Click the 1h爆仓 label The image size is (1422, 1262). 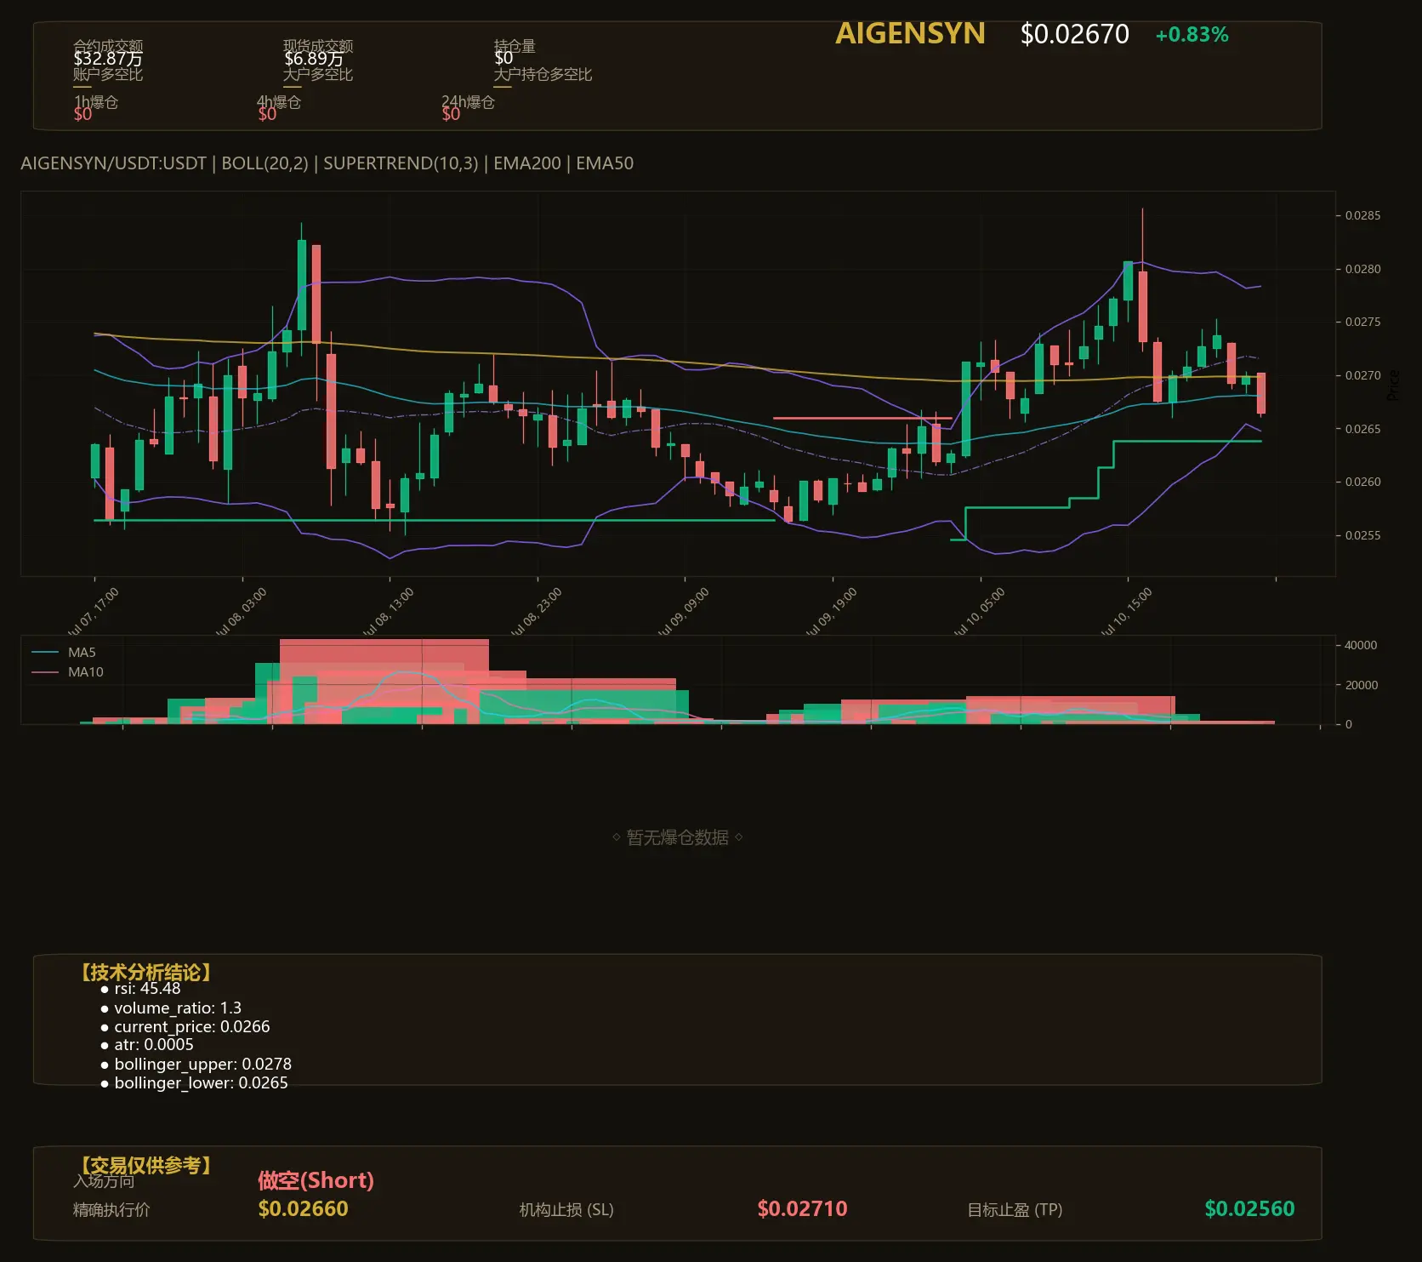(96, 102)
